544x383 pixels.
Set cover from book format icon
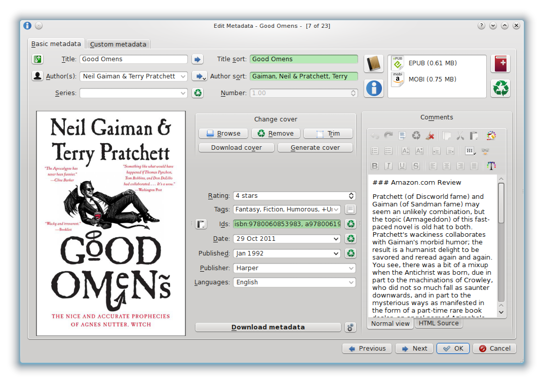pos(374,64)
